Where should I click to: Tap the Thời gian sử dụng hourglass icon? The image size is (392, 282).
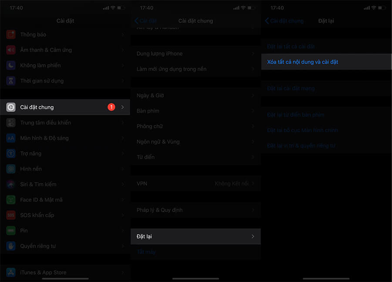pos(11,81)
